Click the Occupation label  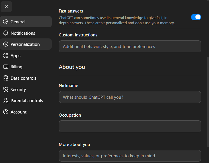pyautogui.click(x=70, y=115)
